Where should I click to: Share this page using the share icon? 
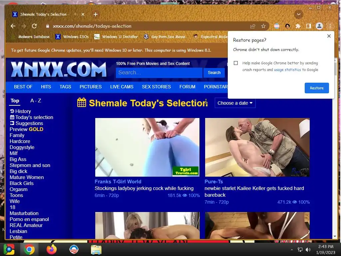click(x=252, y=26)
